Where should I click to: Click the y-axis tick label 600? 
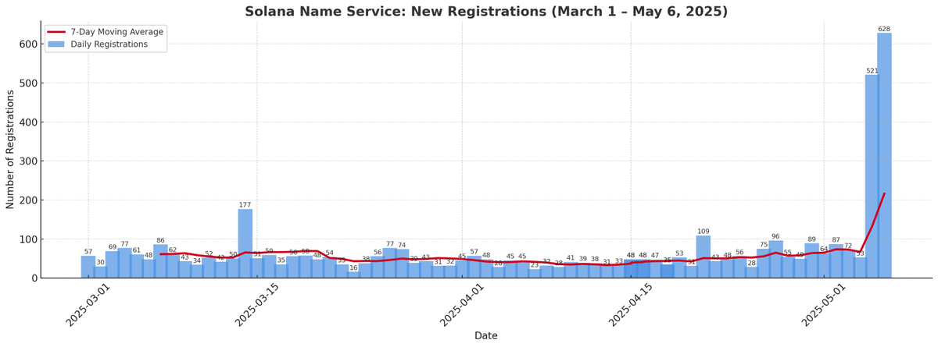(x=28, y=44)
